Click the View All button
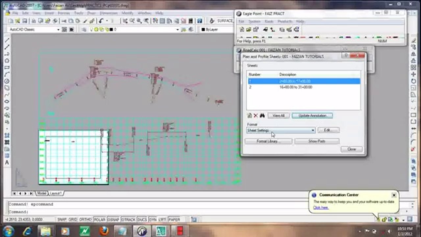The width and height of the screenshot is (421, 237). [278, 116]
